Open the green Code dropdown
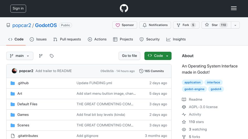The image size is (248, 139). [x=158, y=56]
